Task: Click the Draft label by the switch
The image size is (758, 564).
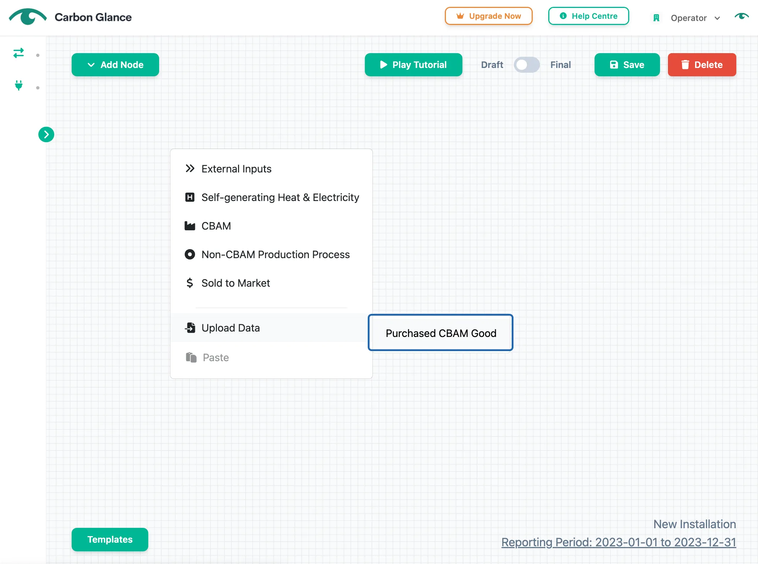Action: click(x=492, y=65)
